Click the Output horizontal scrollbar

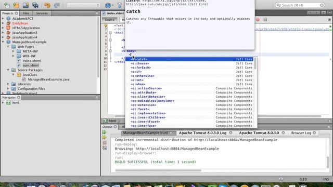tap(158, 170)
